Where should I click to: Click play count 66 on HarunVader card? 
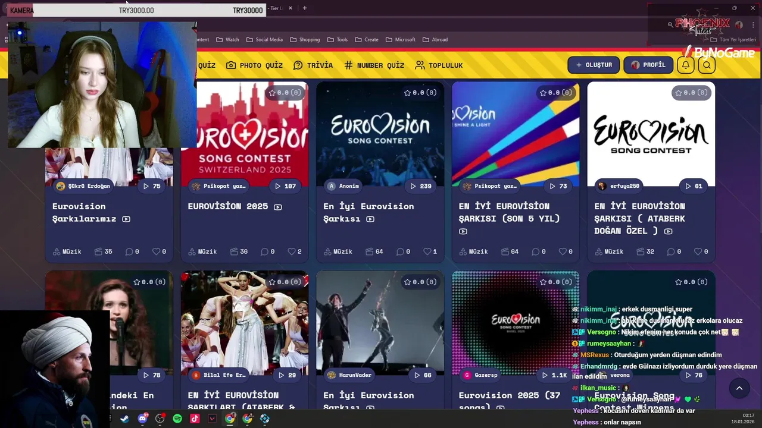tap(421, 375)
